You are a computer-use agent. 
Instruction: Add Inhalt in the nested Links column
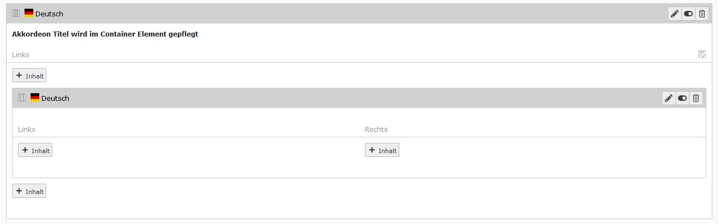click(35, 150)
